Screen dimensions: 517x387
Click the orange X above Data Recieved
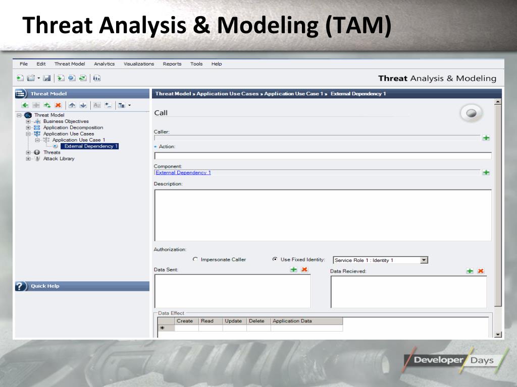[x=481, y=271]
